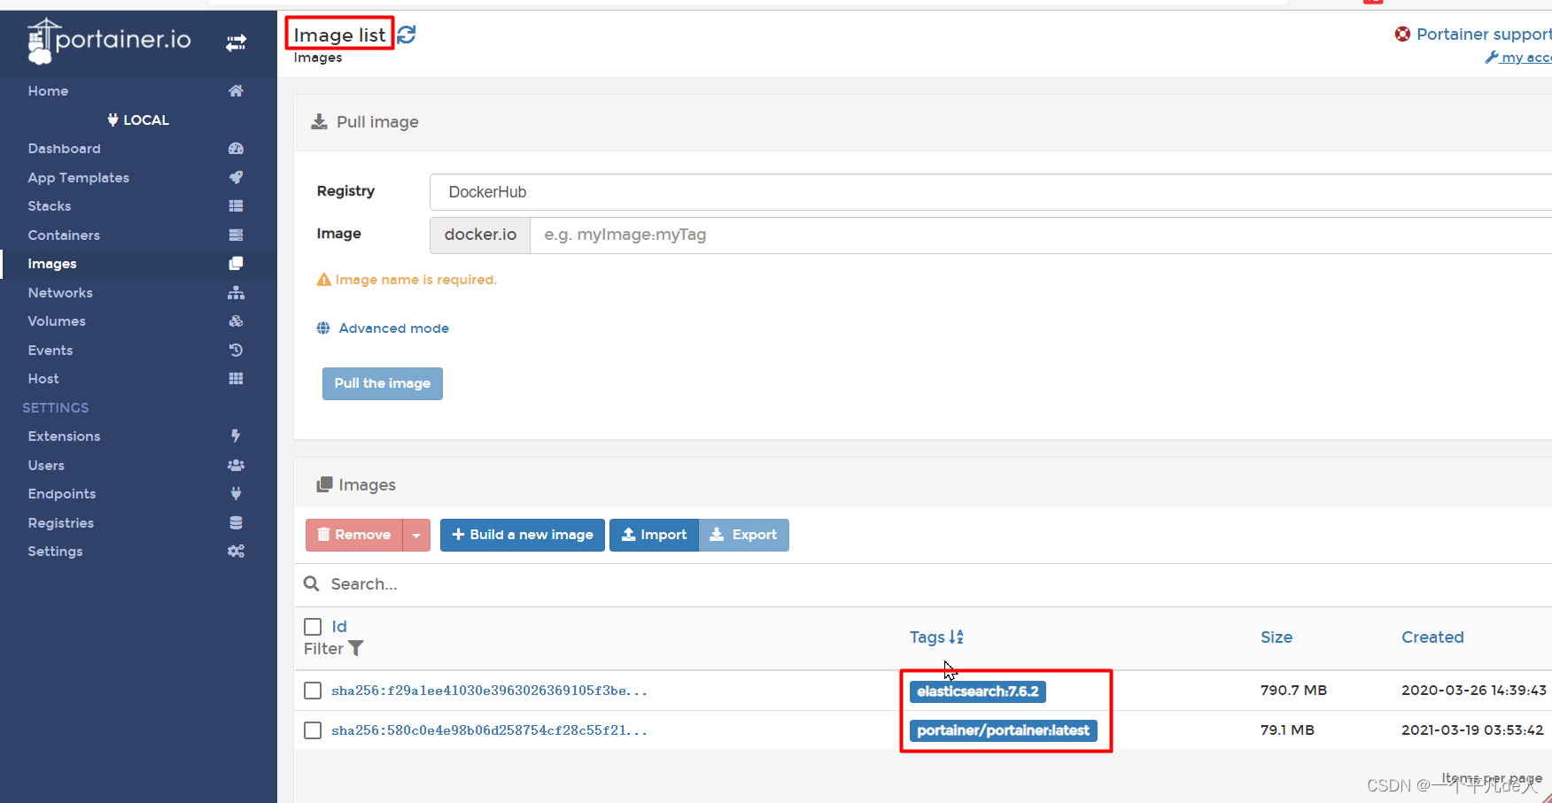Click the portainer/portainer:latest tag label
Screen dimensions: 1552x803
[1004, 730]
